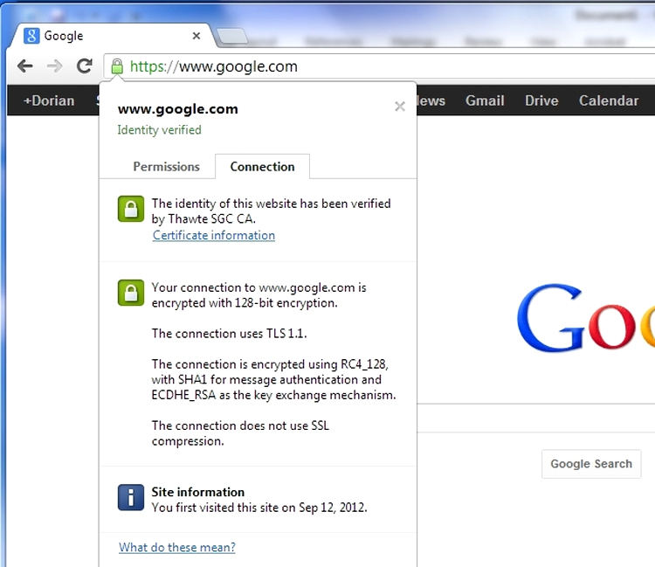Image resolution: width=655 pixels, height=567 pixels.
Task: Close the Google browser tab
Action: (x=196, y=36)
